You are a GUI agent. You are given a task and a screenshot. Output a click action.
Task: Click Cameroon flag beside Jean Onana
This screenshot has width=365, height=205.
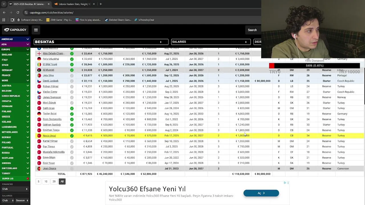(x=39, y=169)
